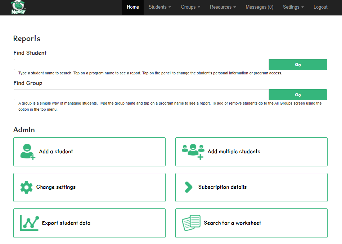Open the Subscription details link
342x244 pixels.
(x=251, y=188)
